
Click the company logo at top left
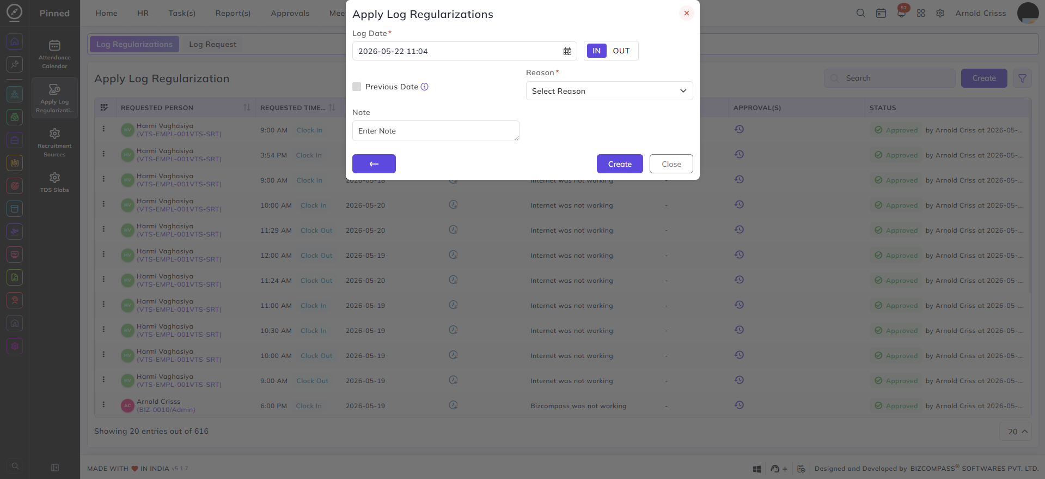(x=15, y=12)
